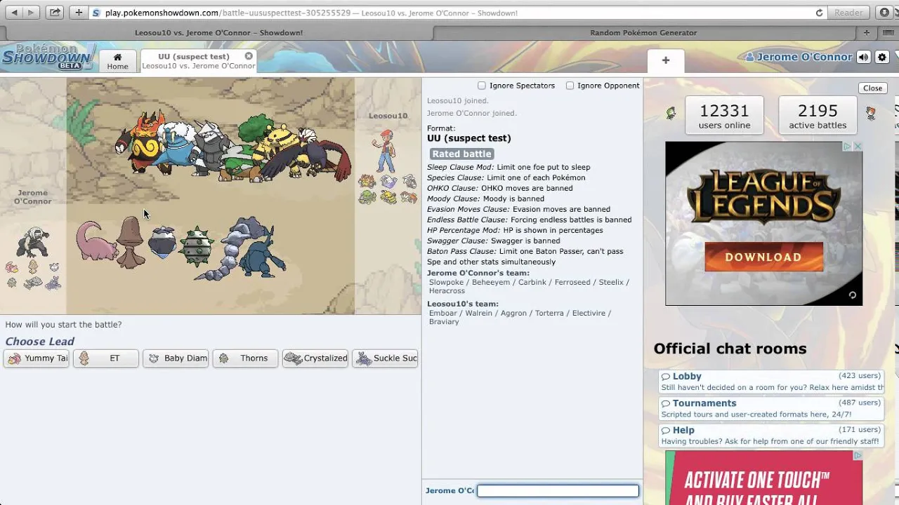Click the Close button on the right panel
The height and width of the screenshot is (505, 899).
coord(872,88)
